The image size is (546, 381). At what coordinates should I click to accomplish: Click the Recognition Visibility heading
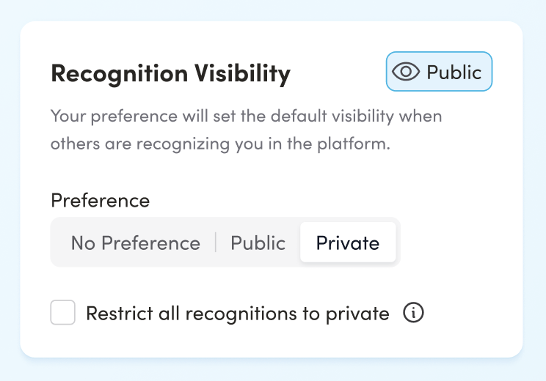(170, 73)
